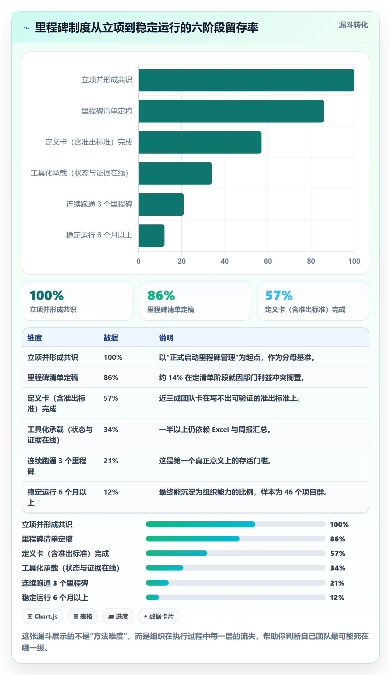Click the footer sentence starting 这张漏斗展示的不是

(195, 642)
